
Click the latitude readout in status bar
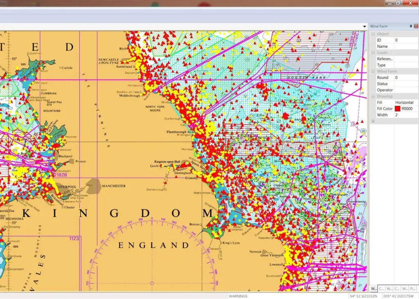363,296
